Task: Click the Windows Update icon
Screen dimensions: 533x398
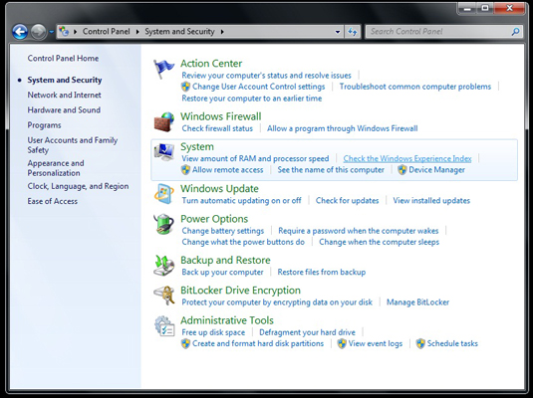Action: [x=163, y=194]
